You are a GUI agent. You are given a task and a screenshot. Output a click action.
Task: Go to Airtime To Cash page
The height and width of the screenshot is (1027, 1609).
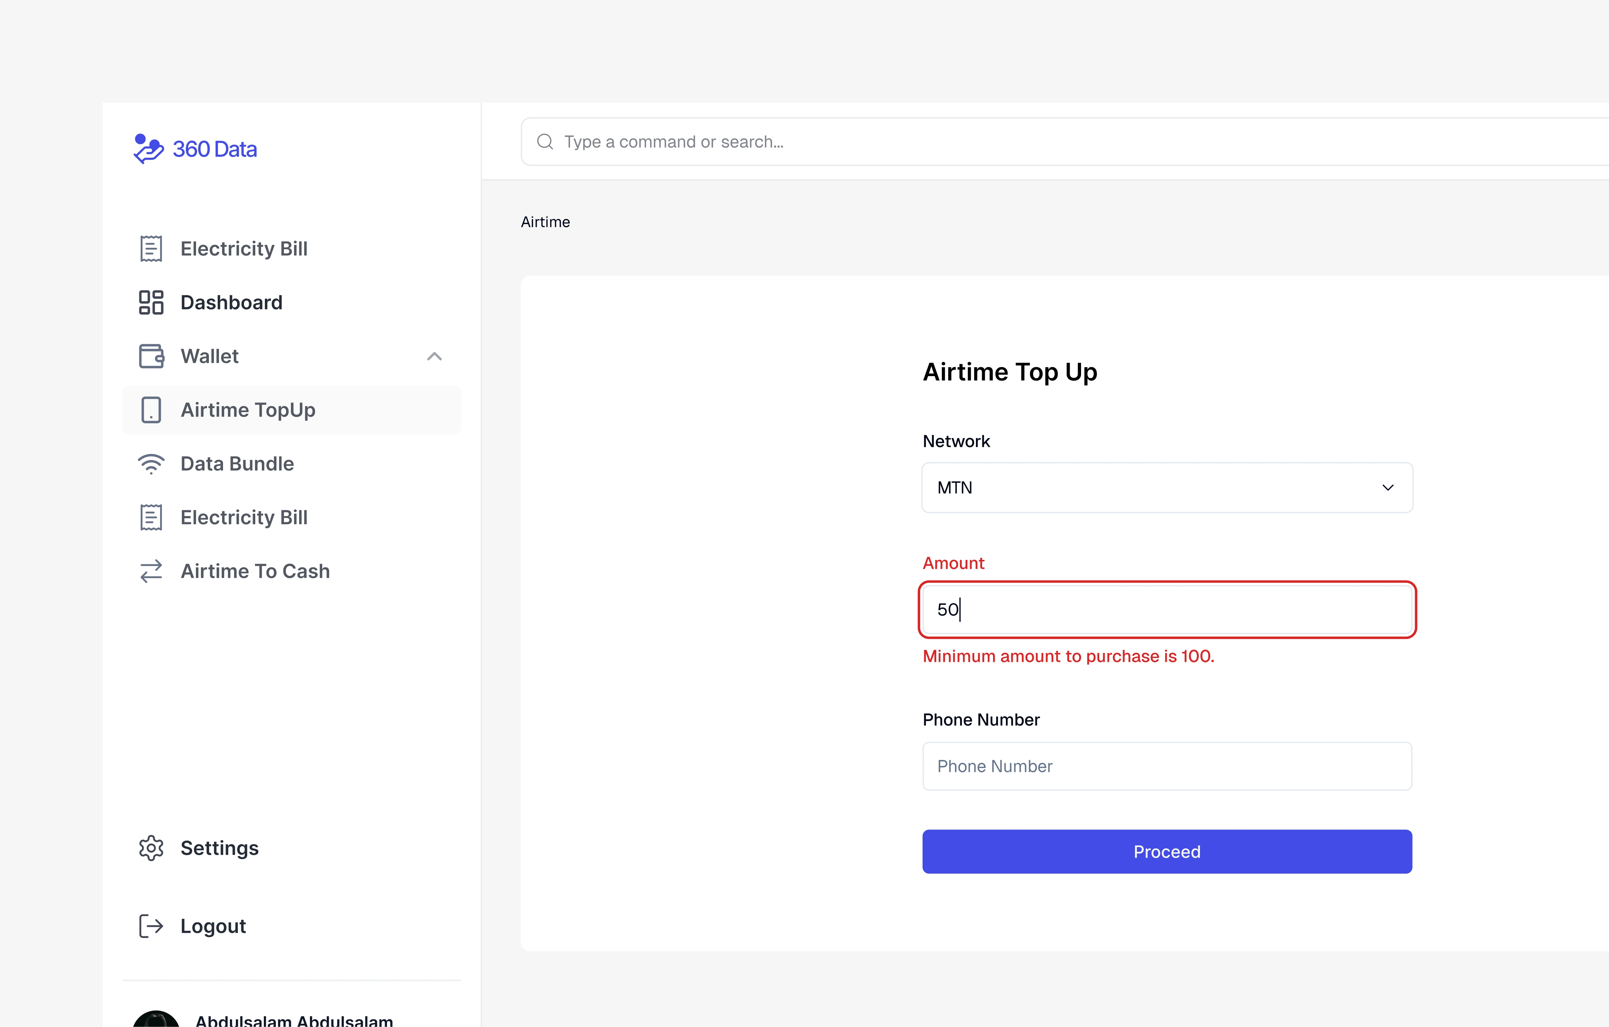[255, 571]
